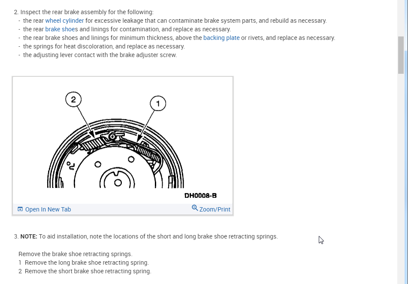The image size is (408, 284).
Task: Click the 'Inspect the rear brake assembly' heading
Action: 87,12
